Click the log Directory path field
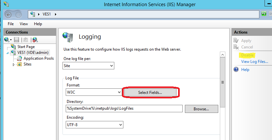This screenshot has height=140, width=272. [124, 108]
